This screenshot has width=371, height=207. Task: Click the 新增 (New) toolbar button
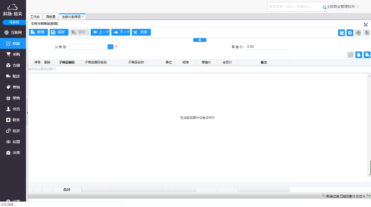coord(38,32)
